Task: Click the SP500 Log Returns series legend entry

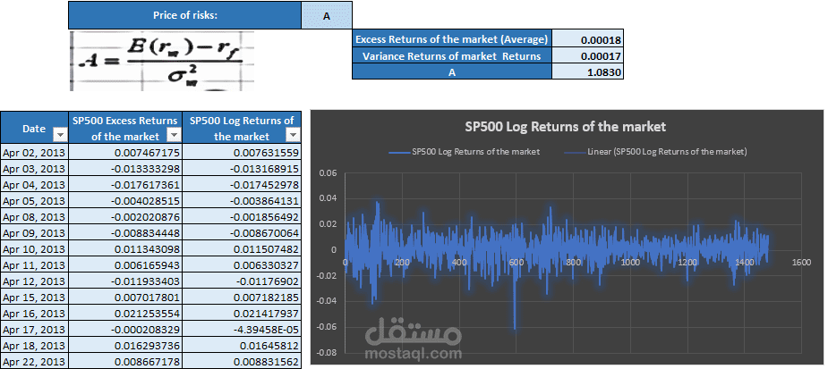Action: point(464,152)
